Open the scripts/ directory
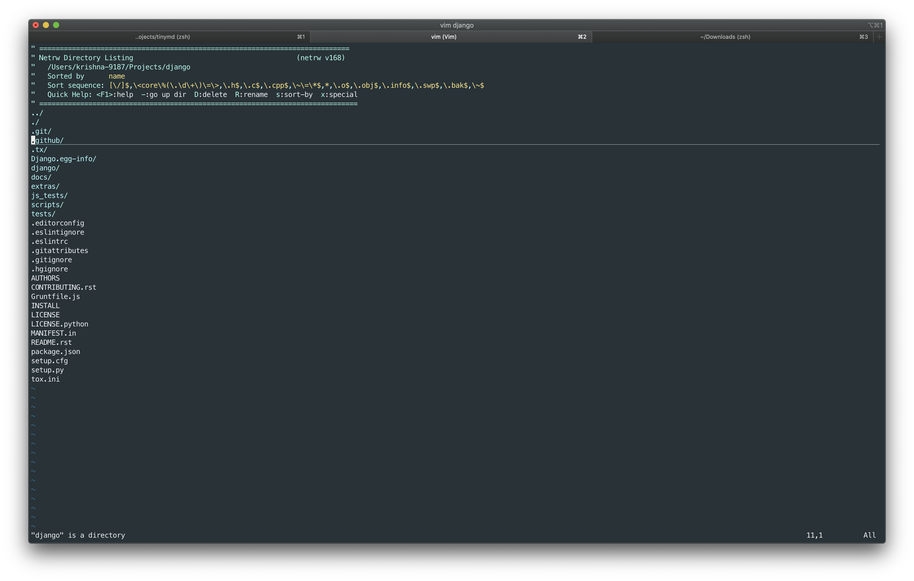The width and height of the screenshot is (914, 581). [x=47, y=205]
